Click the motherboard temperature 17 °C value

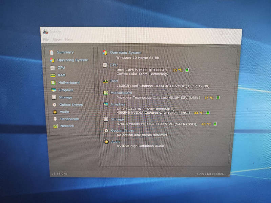tap(209, 98)
